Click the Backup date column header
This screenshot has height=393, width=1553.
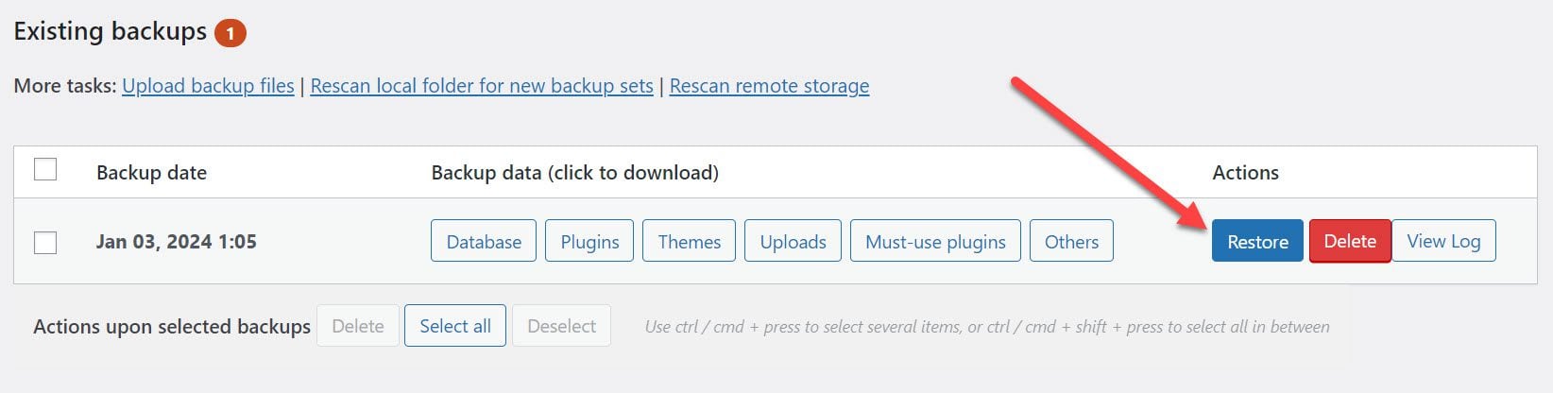(x=151, y=173)
